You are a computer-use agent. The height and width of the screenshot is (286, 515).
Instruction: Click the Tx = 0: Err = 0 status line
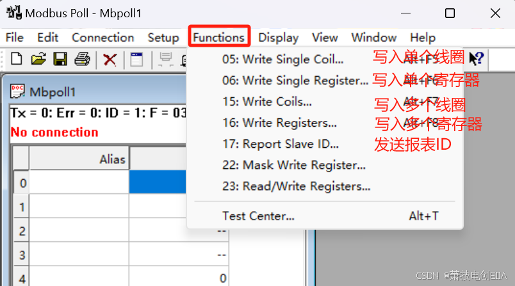98,113
